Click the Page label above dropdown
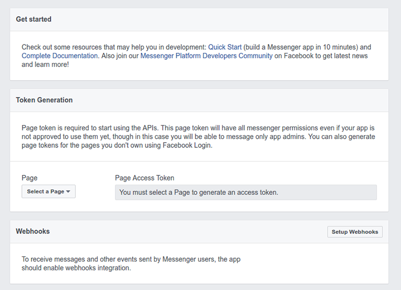Viewport: 401px width, 290px height. coord(29,178)
